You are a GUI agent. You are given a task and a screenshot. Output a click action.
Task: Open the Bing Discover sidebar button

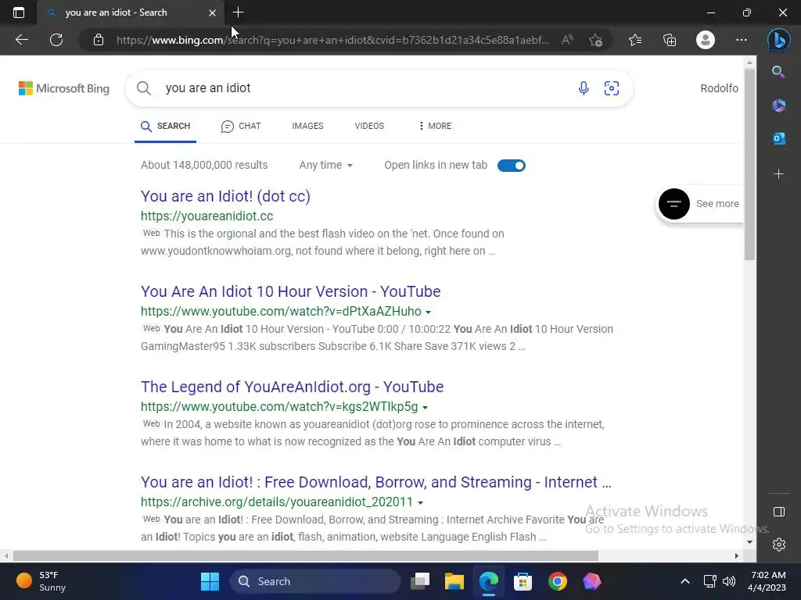pyautogui.click(x=778, y=40)
